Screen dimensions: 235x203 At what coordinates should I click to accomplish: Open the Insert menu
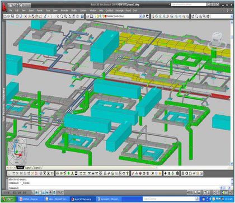(x=31, y=11)
